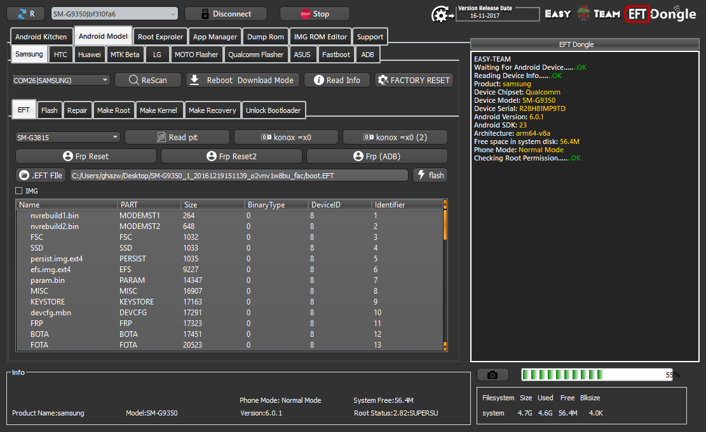The width and height of the screenshot is (706, 432).
Task: Click the camera screenshot icon
Action: point(492,375)
